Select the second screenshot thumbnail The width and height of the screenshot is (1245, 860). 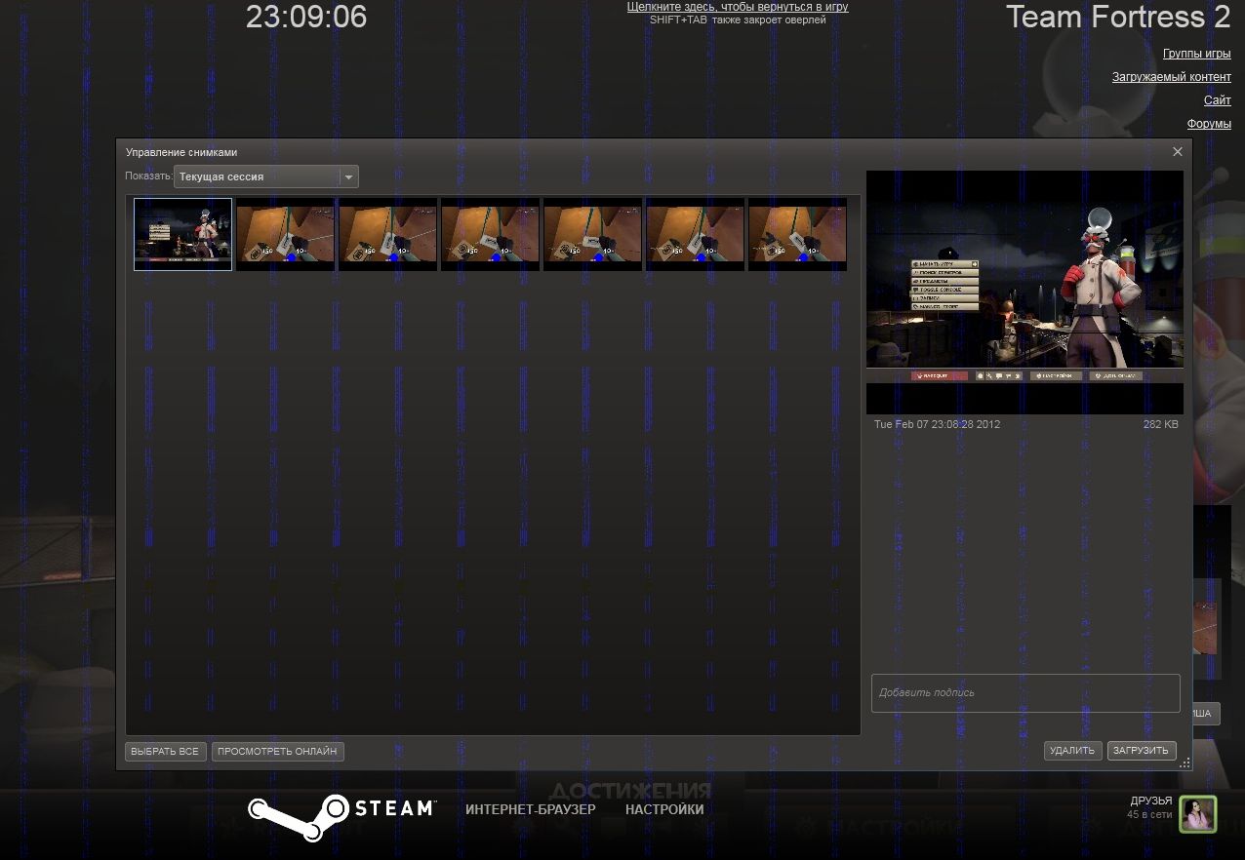(x=285, y=234)
